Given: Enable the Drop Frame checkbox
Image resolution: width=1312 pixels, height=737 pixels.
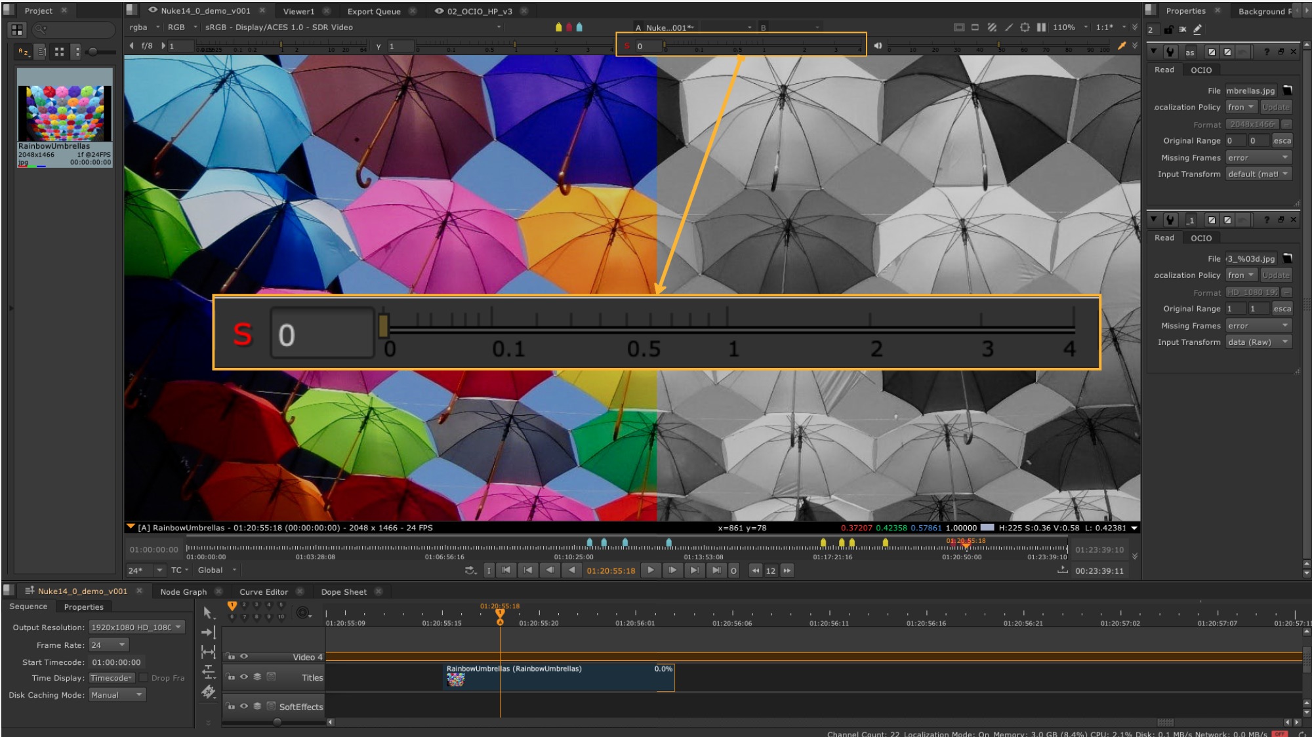Looking at the screenshot, I should (x=144, y=678).
